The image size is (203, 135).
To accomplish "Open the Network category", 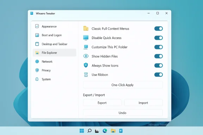I will point(54,62).
